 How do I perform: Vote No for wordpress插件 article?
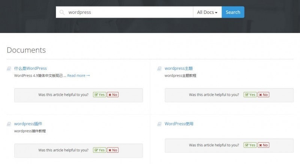coord(113,150)
